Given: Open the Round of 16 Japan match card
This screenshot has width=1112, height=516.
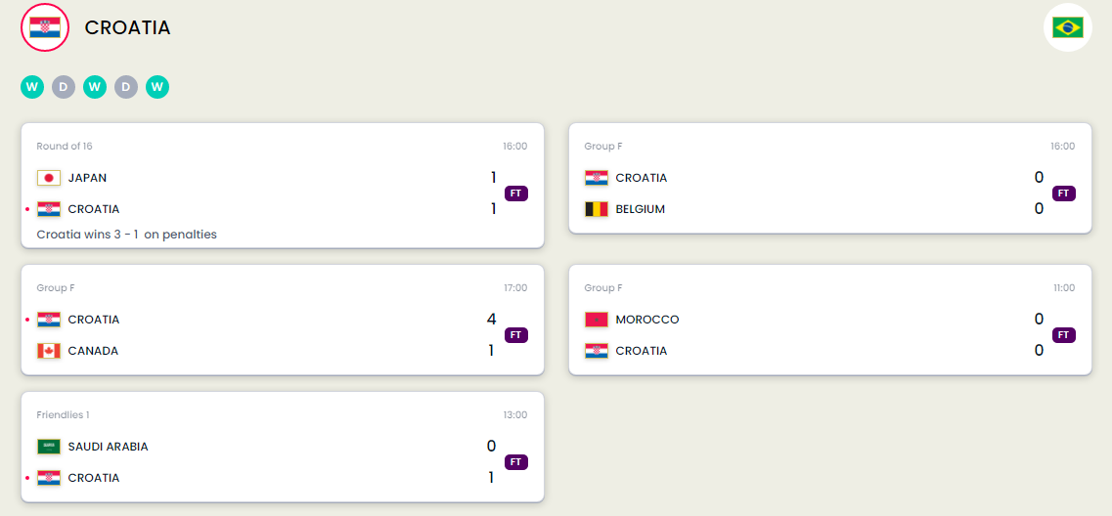Looking at the screenshot, I should (283, 186).
